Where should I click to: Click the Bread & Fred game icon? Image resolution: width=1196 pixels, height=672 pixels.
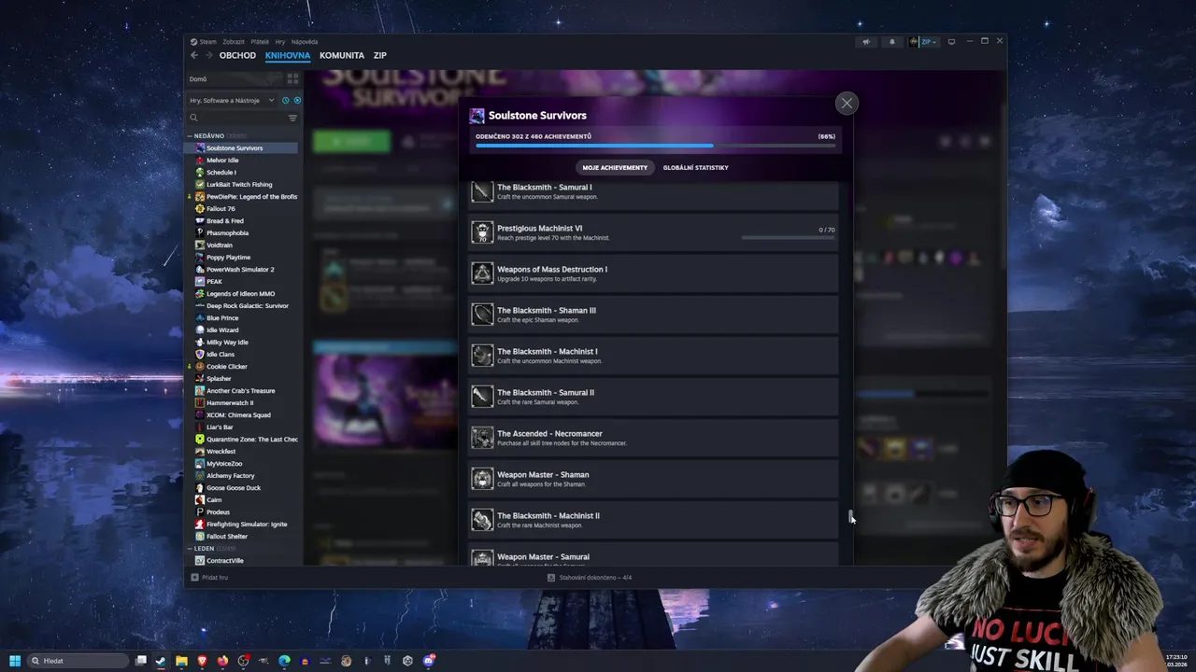[x=199, y=221]
